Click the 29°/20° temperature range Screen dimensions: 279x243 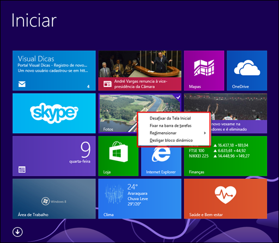pyautogui.click(x=134, y=204)
